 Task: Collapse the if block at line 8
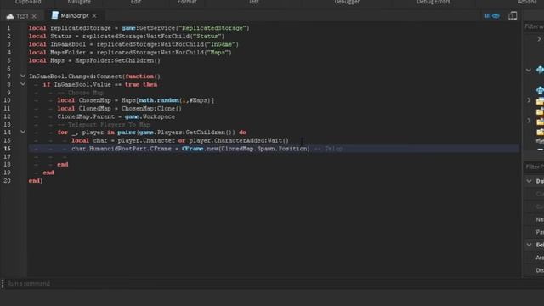pos(23,84)
